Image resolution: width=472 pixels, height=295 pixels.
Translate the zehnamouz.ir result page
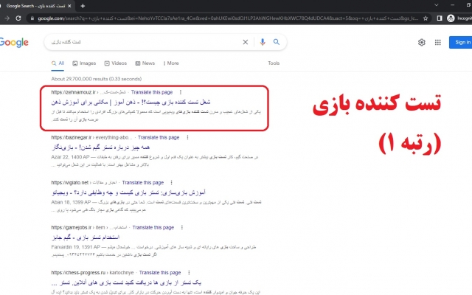(x=152, y=92)
